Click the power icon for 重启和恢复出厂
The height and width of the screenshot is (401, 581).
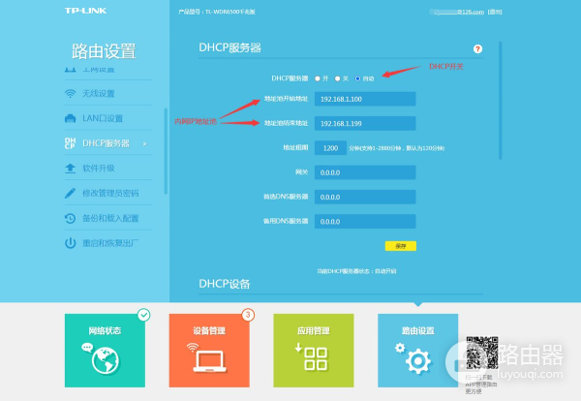(x=70, y=243)
